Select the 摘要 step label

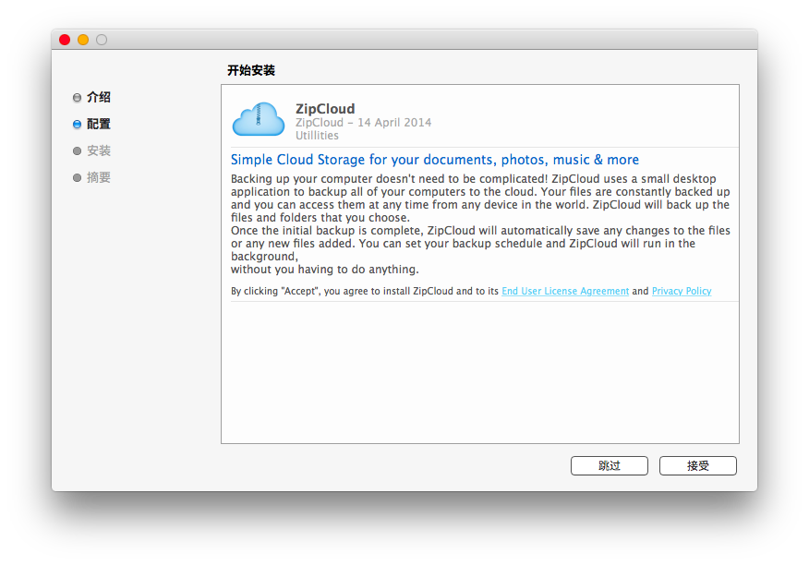pyautogui.click(x=99, y=178)
